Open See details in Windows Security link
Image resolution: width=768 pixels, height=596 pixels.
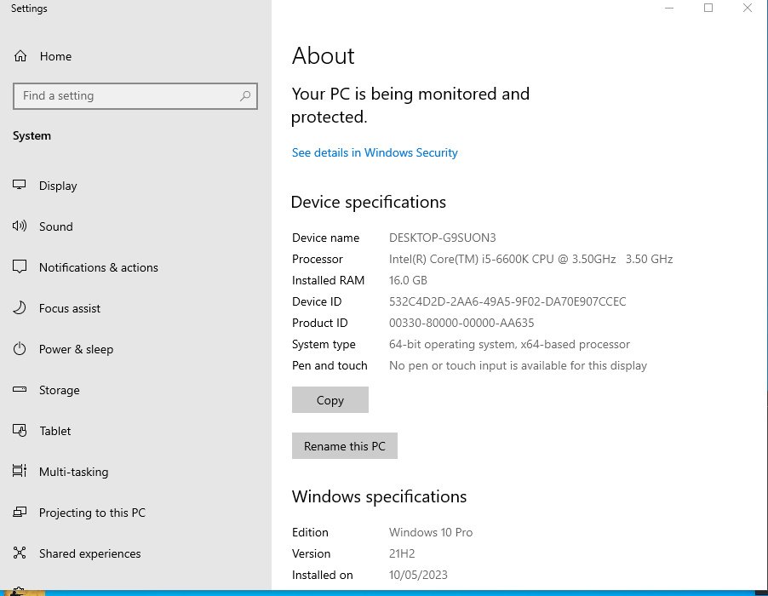[374, 152]
